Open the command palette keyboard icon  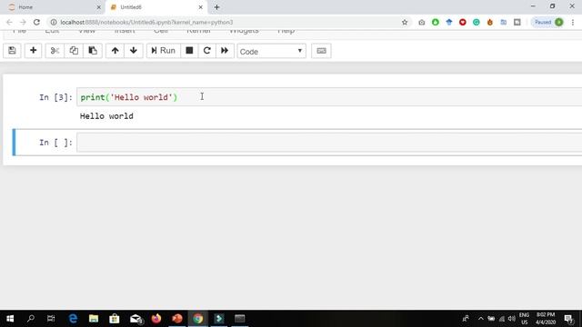click(x=321, y=51)
